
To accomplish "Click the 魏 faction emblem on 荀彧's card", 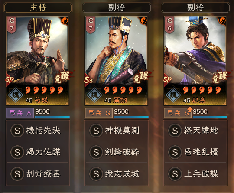I will click(15, 95).
